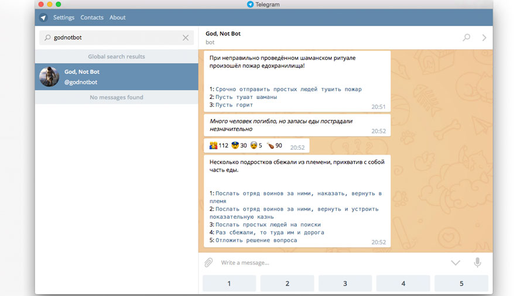Click option 'Отложить решение вопроса'
527x296 pixels.
tap(256, 240)
